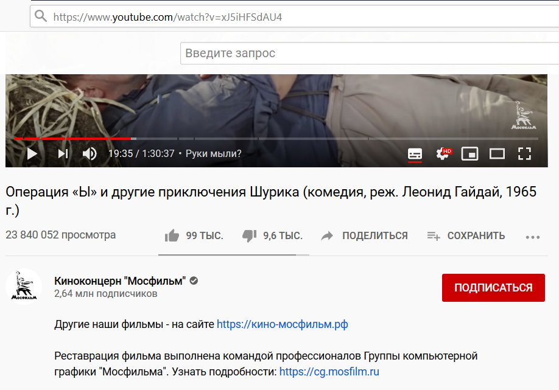Image resolution: width=559 pixels, height=390 pixels.
Task: Click the ПОДЕЛИТЬСЯ share button
Action: pyautogui.click(x=364, y=236)
